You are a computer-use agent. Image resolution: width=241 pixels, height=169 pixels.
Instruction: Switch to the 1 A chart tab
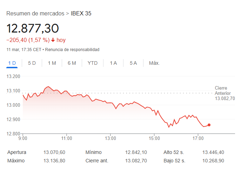[113, 63]
